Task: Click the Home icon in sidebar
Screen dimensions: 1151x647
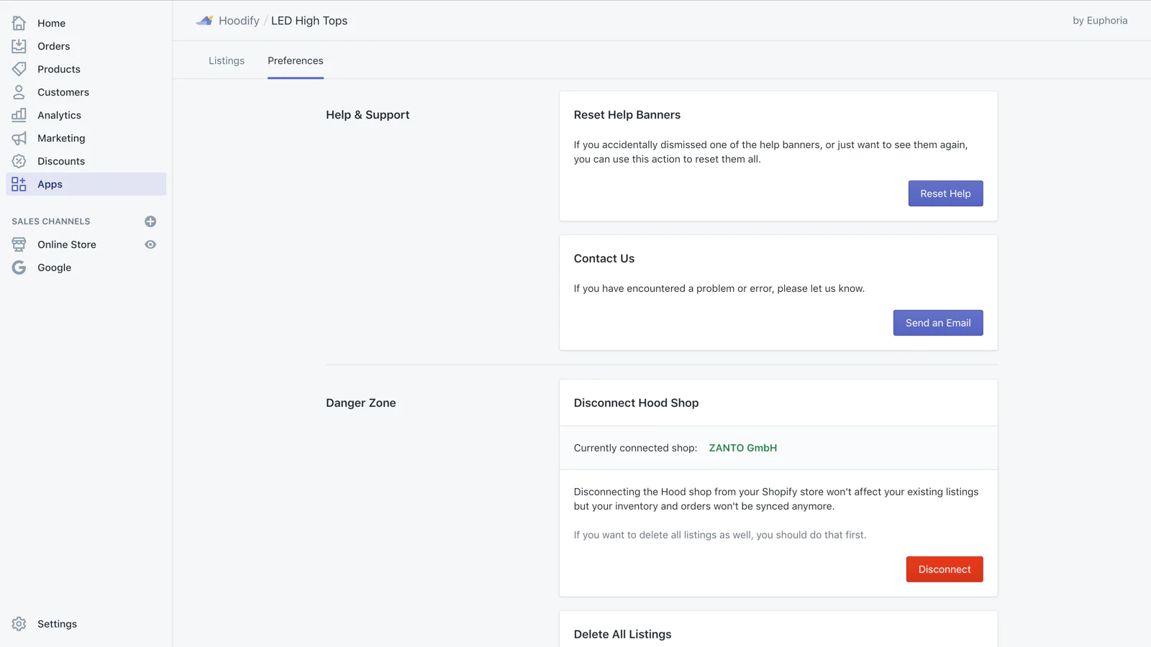Action: pyautogui.click(x=19, y=23)
